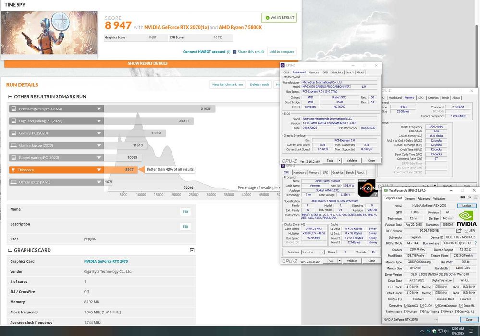The image size is (480, 336).
Task: Expand the Budget gaming PC (2023) dropdown arrow
Action: (99, 157)
